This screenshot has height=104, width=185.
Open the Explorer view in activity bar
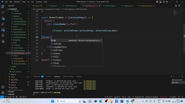3,6
